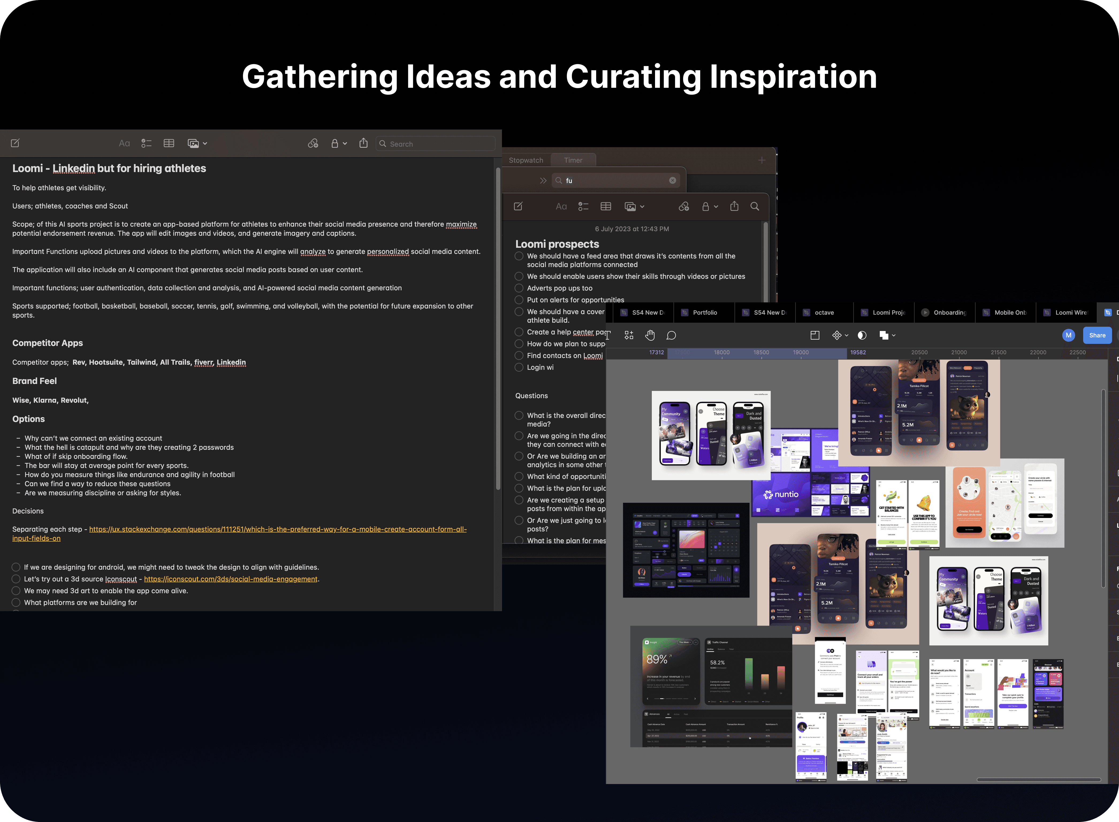The image size is (1119, 822).
Task: Click the Figma Share button
Action: click(x=1097, y=335)
